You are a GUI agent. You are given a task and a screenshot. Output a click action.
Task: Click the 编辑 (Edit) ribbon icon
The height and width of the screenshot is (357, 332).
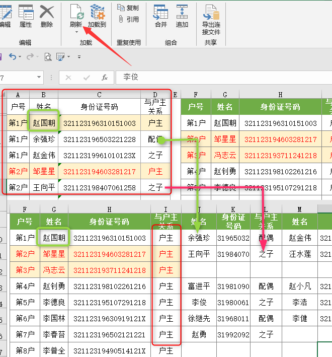(x=5, y=16)
